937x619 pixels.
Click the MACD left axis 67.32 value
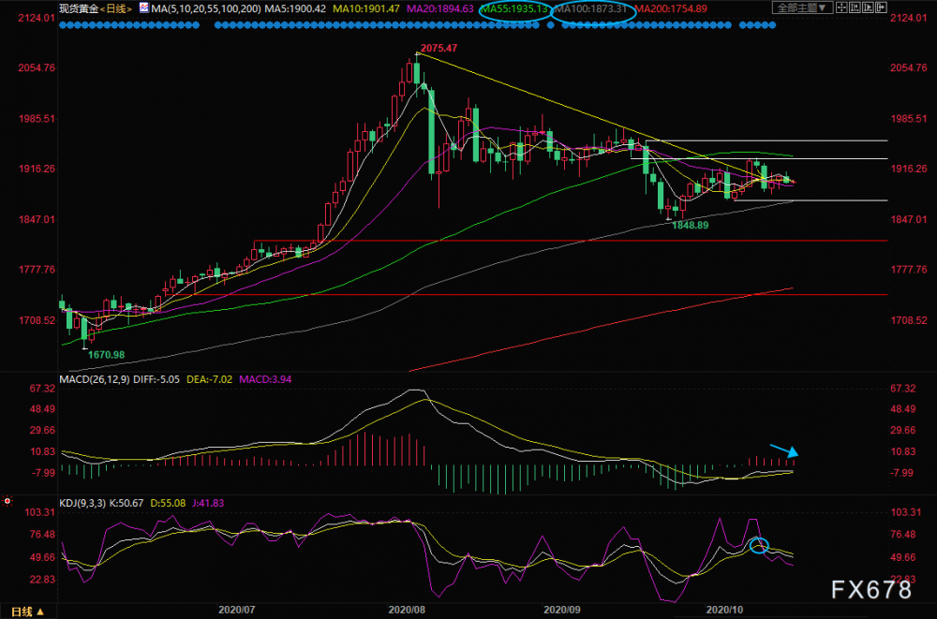point(42,389)
